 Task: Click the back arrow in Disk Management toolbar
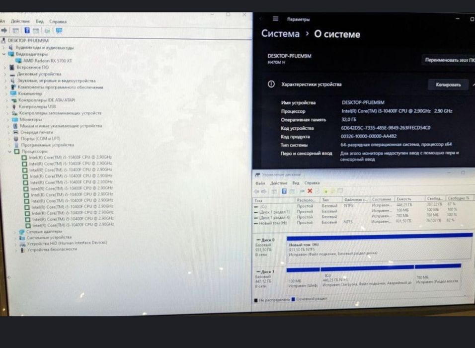click(x=256, y=191)
